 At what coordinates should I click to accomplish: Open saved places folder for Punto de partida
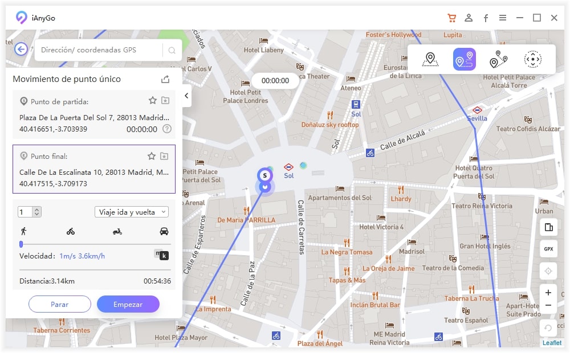coord(165,101)
